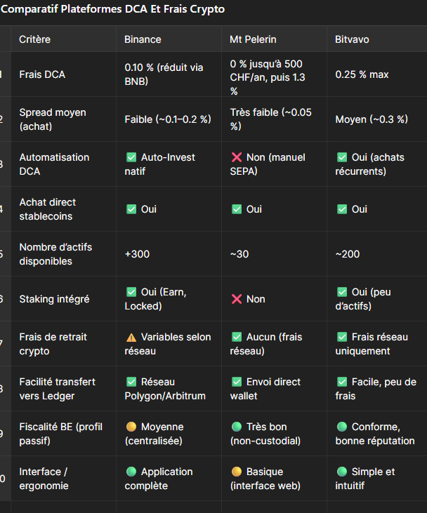The image size is (427, 513).
Task: Click the green checkmark beside Auto-Invest natif
Action: tap(131, 157)
